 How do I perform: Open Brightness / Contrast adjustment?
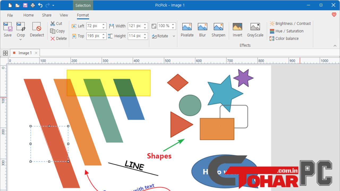pyautogui.click(x=290, y=23)
